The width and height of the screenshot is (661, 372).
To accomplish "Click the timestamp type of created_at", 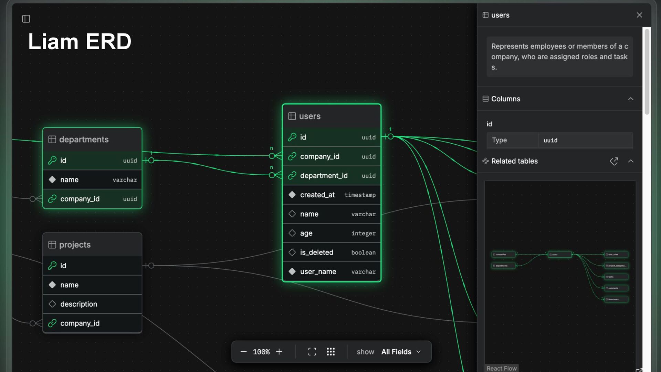I will click(x=360, y=195).
